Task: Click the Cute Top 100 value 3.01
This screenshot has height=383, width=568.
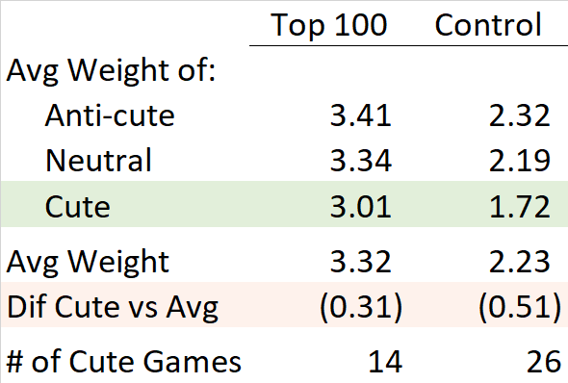Action: (x=360, y=207)
